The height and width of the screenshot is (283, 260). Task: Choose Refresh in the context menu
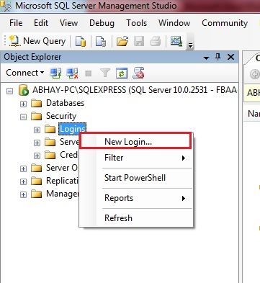click(x=135, y=218)
